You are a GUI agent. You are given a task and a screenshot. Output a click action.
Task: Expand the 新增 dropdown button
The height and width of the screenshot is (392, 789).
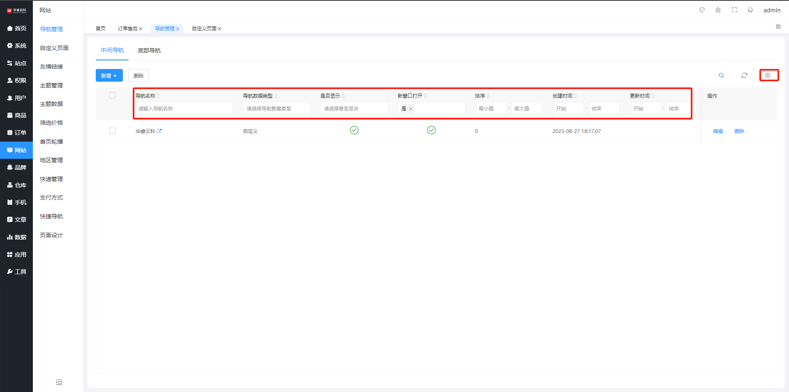coord(109,76)
